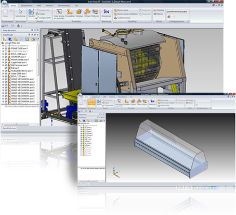Click Mover pieza in Dough Mixer window
This screenshot has height=215, width=236.
(x=121, y=10)
